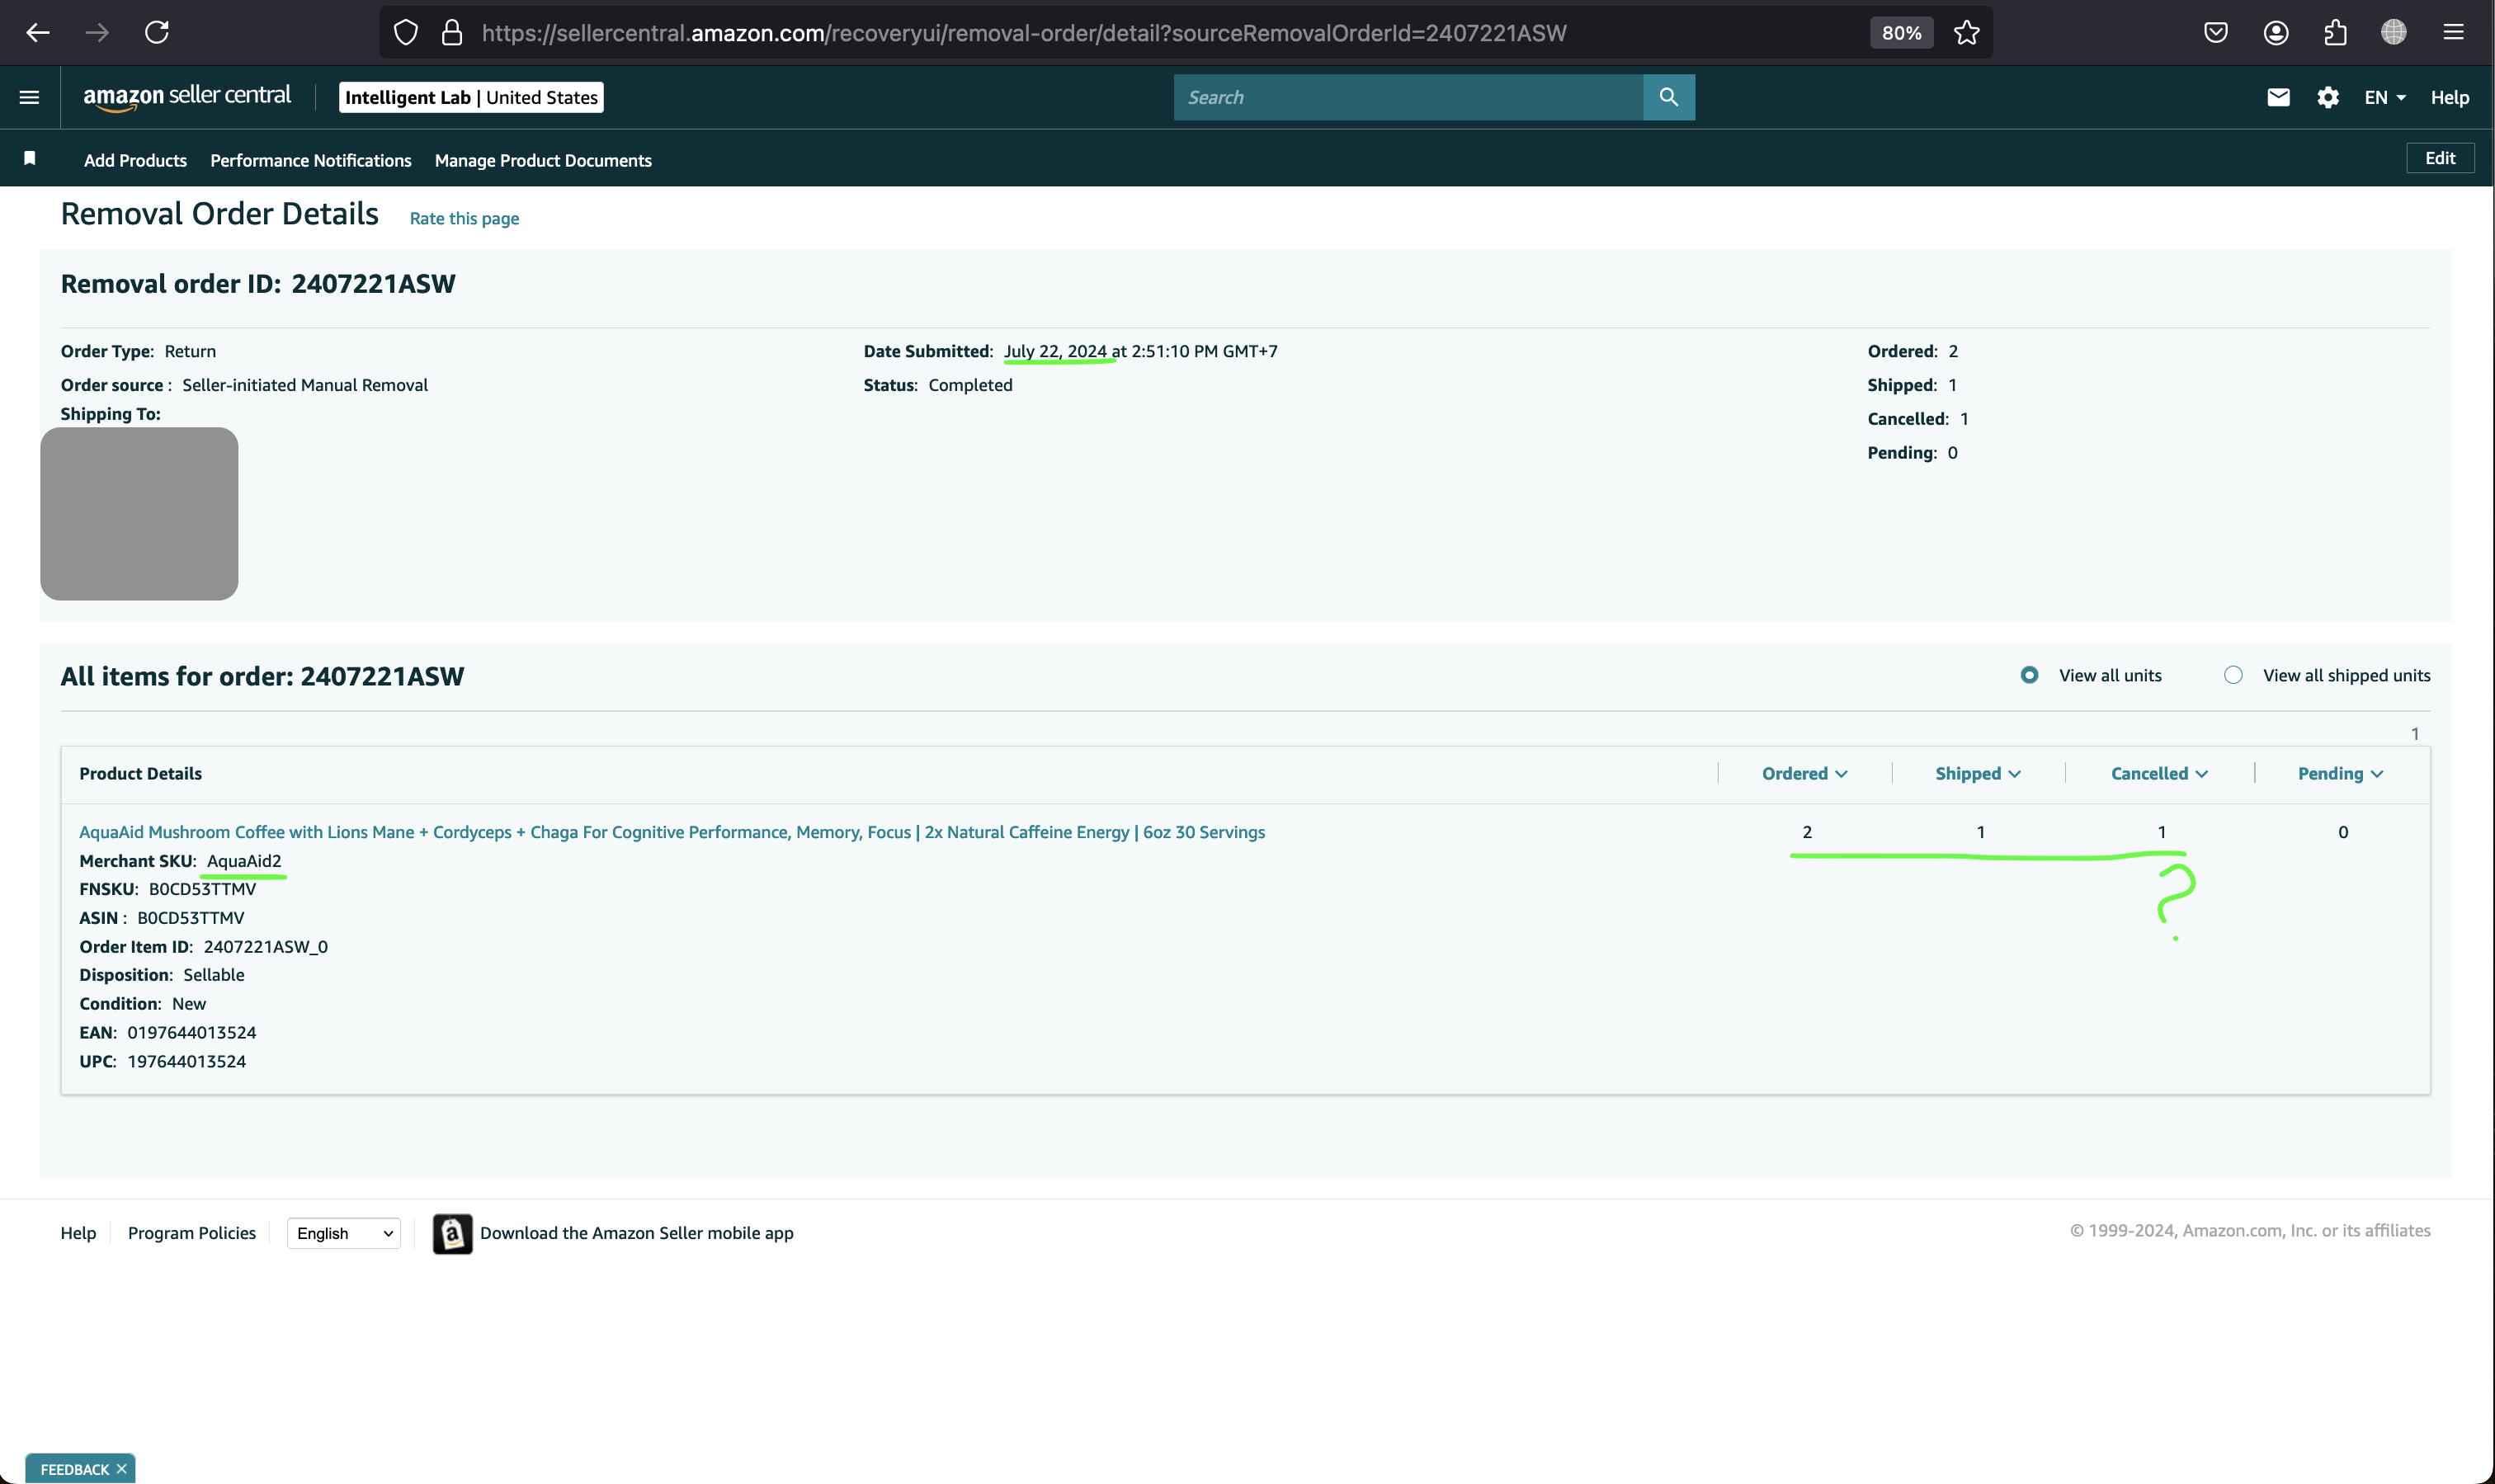This screenshot has width=2495, height=1484.
Task: Click Seller-initiated Manual Removal text
Action: click(305, 384)
